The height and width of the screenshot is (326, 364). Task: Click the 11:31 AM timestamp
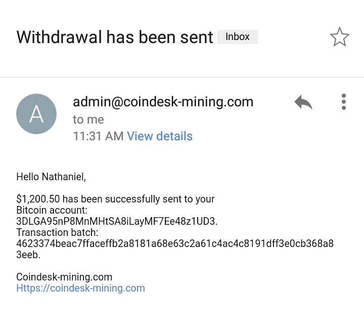pyautogui.click(x=98, y=136)
